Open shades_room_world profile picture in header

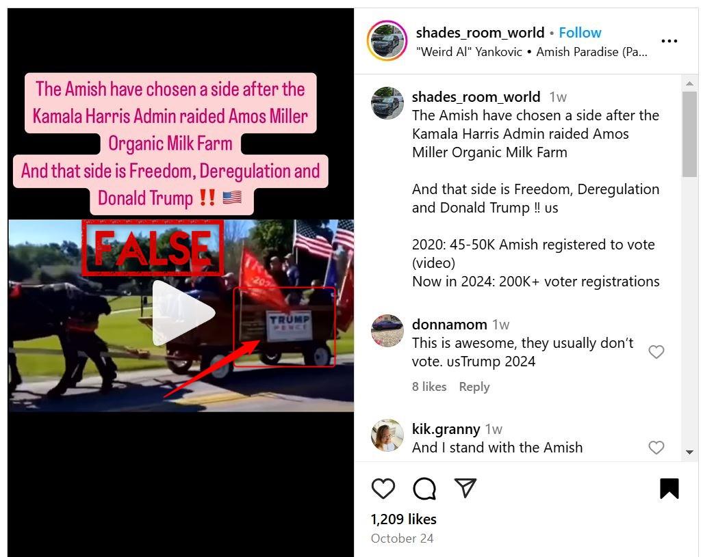pyautogui.click(x=387, y=40)
